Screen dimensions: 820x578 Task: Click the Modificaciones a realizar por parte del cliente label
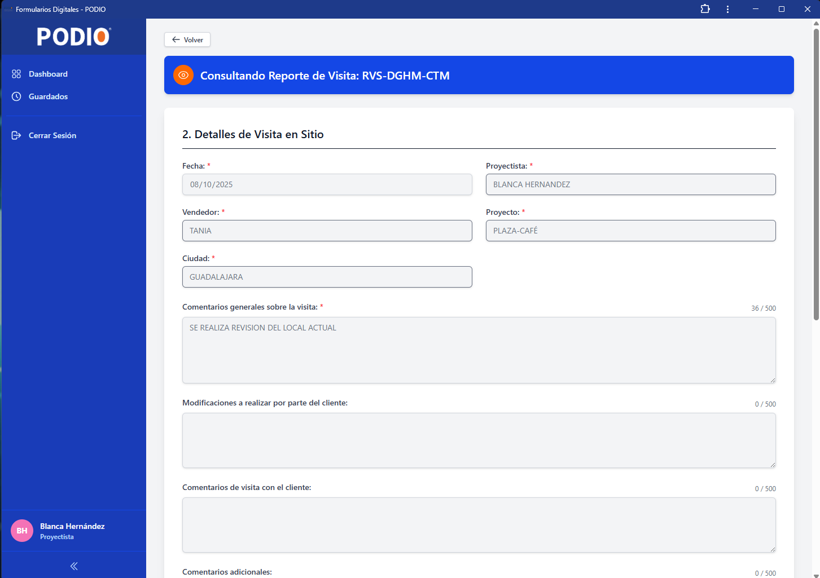point(265,403)
